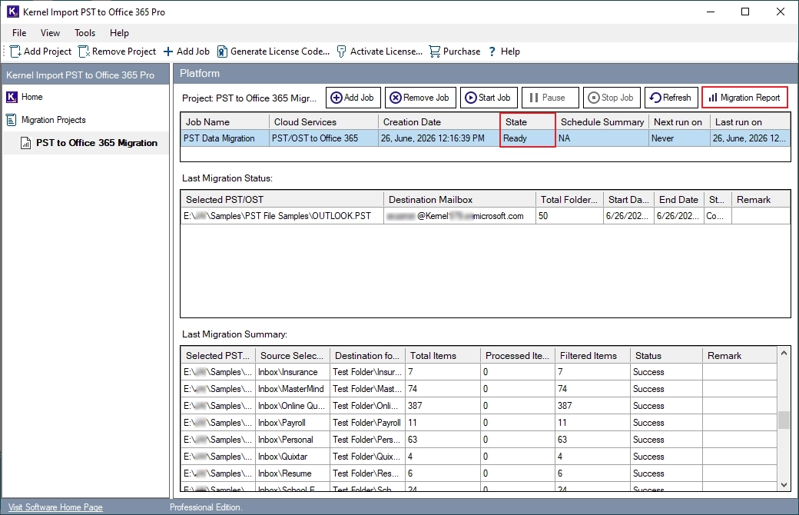Click the Remove Project toolbar icon
This screenshot has width=799, height=515.
pyautogui.click(x=84, y=51)
